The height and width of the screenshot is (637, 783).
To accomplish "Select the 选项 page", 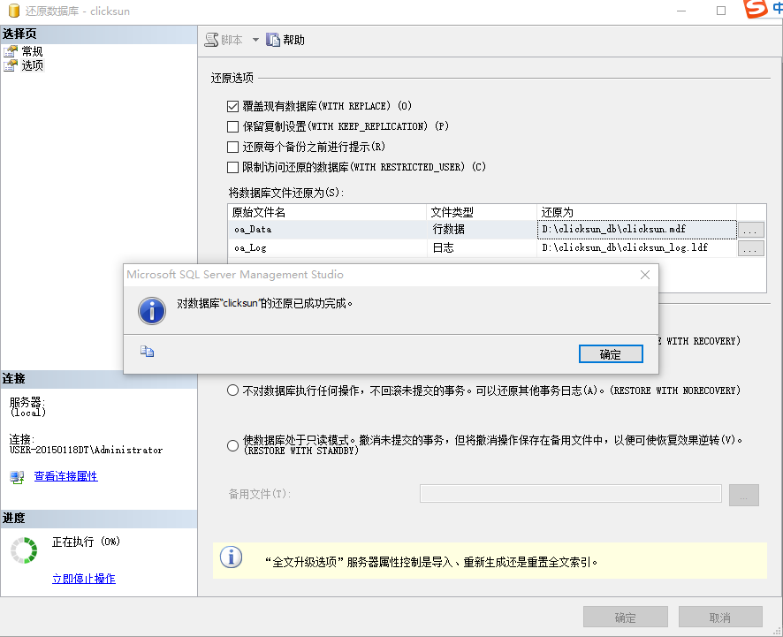I will [x=32, y=65].
